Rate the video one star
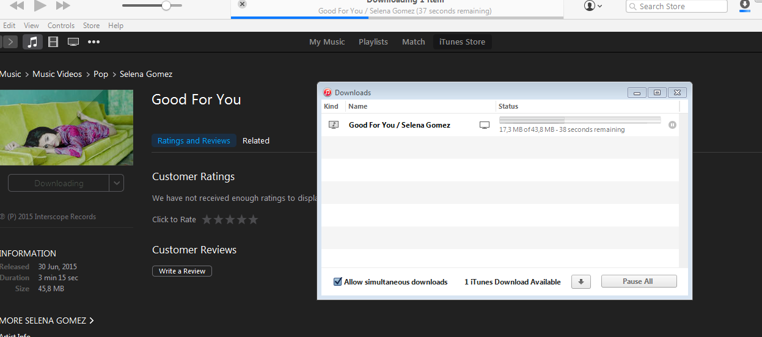762x337 pixels. [207, 220]
